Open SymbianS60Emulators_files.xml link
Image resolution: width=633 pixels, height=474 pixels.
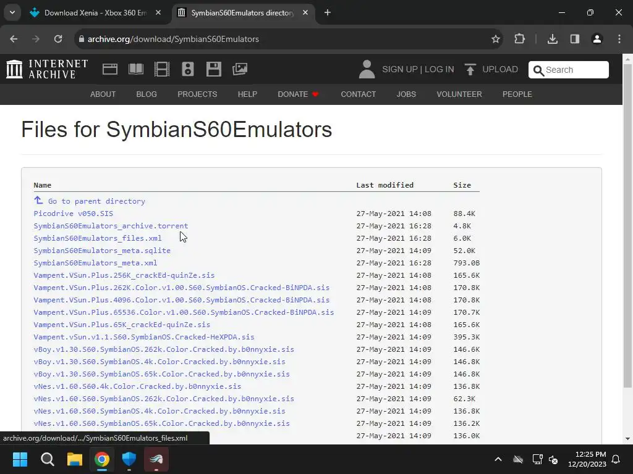pyautogui.click(x=97, y=238)
